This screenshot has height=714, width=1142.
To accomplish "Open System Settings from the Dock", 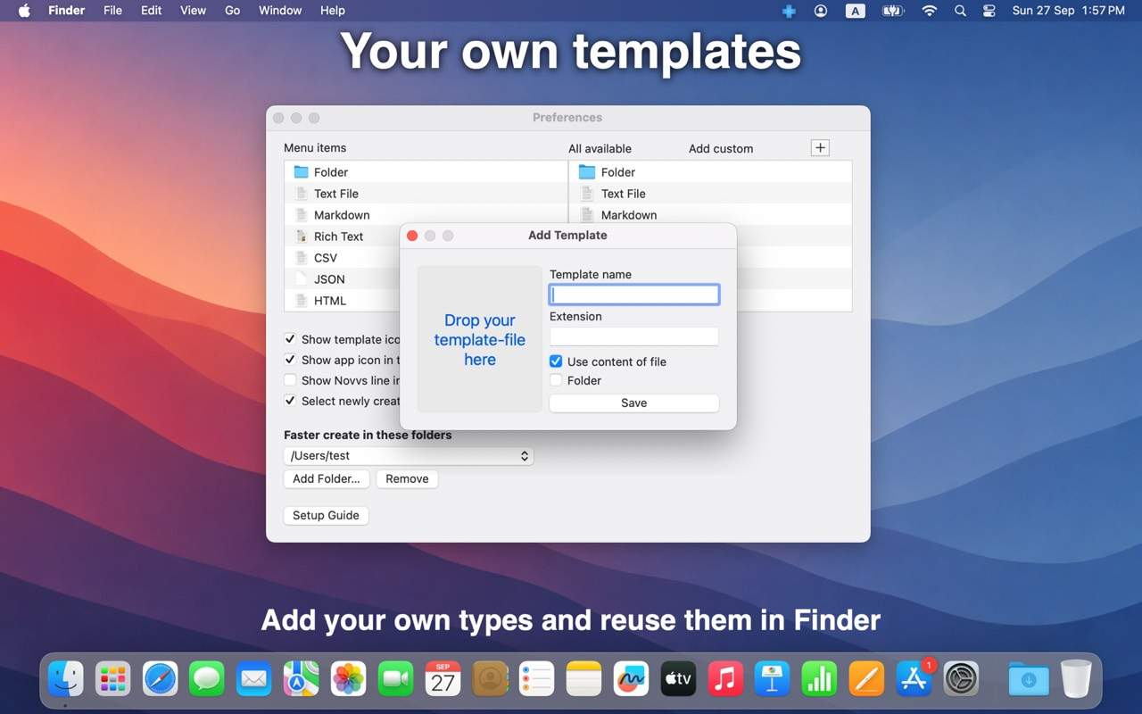I will [961, 679].
